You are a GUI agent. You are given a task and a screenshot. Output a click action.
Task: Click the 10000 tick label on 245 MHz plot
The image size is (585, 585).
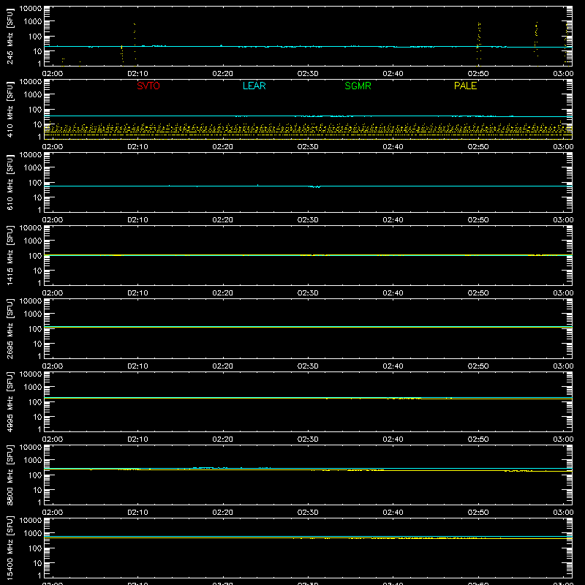[x=31, y=9]
